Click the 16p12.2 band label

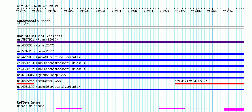[23, 24]
